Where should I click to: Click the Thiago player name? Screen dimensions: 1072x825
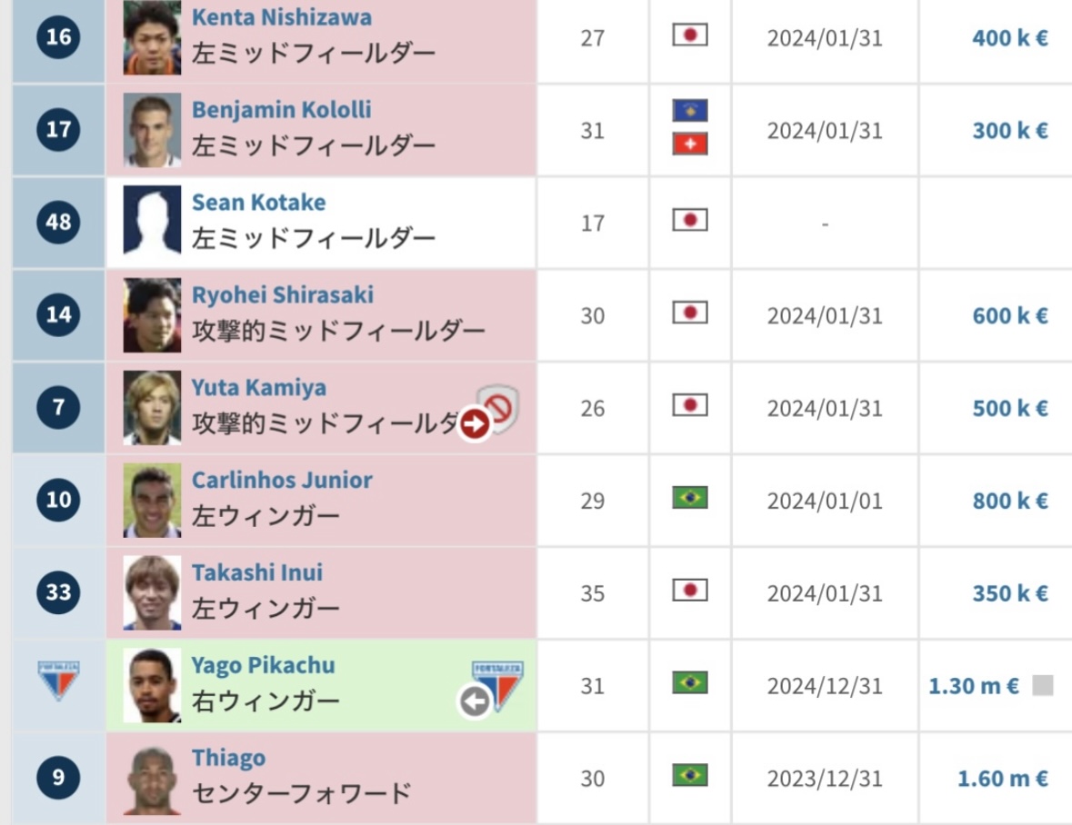coord(228,758)
